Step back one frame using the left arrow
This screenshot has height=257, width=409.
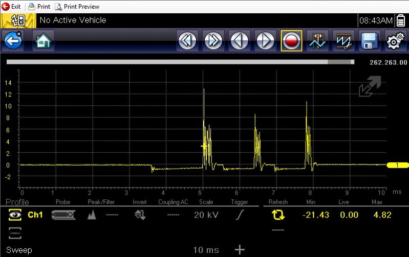[240, 41]
